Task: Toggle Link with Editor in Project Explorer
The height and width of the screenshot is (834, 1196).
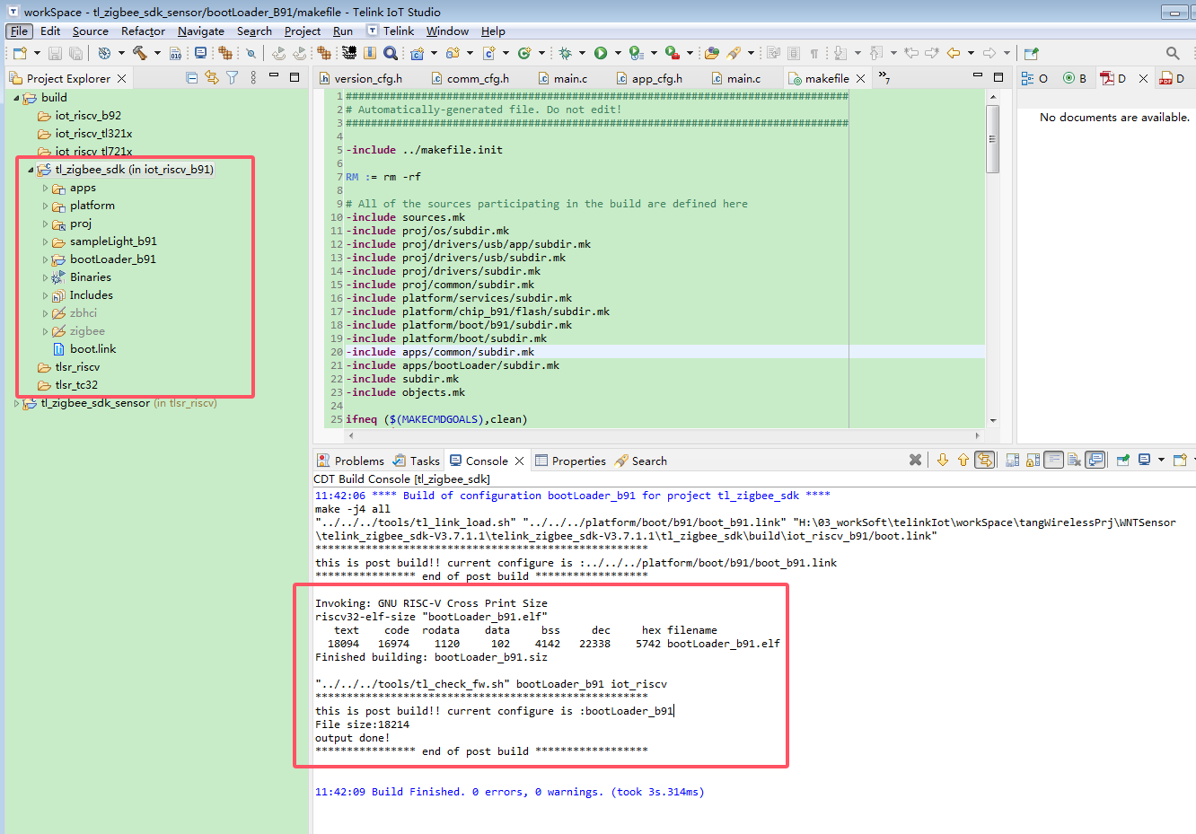Action: pos(212,78)
